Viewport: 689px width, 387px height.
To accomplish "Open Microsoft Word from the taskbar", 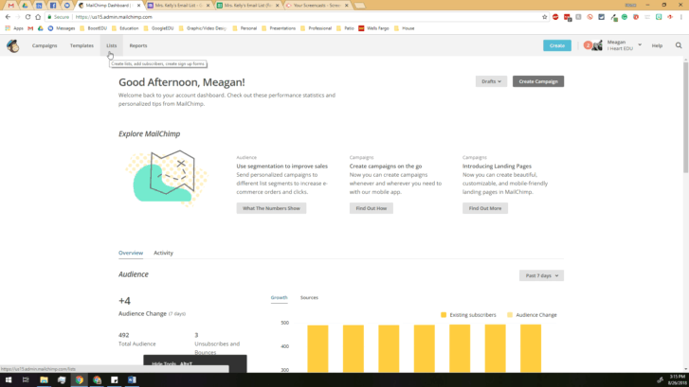I will click(132, 380).
